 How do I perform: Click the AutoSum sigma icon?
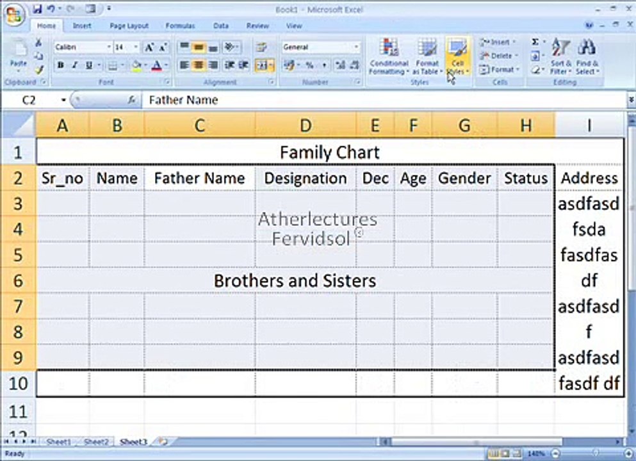(535, 42)
